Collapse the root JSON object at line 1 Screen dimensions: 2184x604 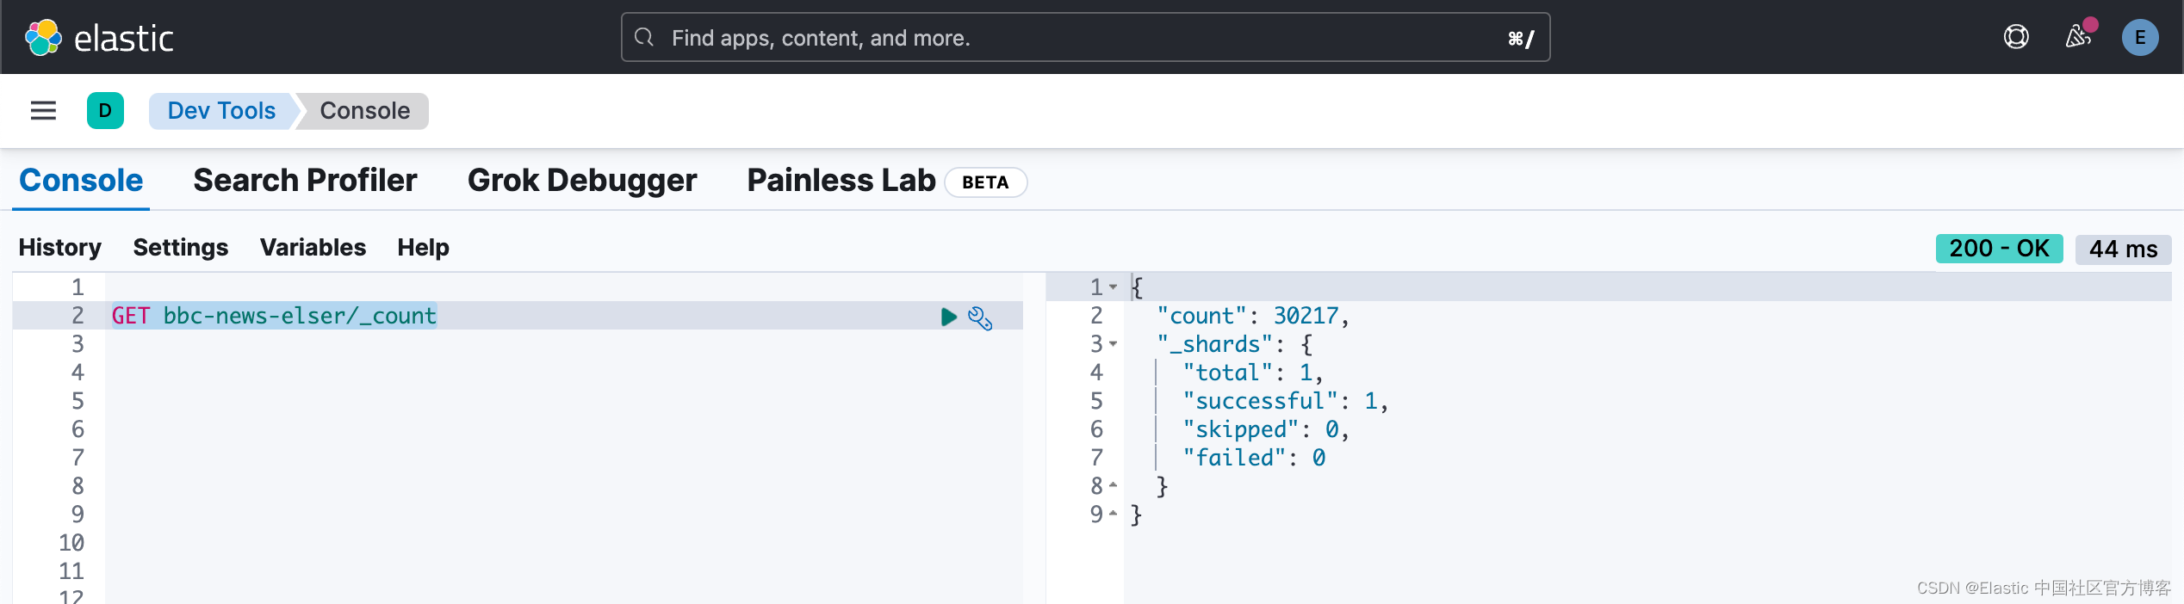(x=1114, y=287)
